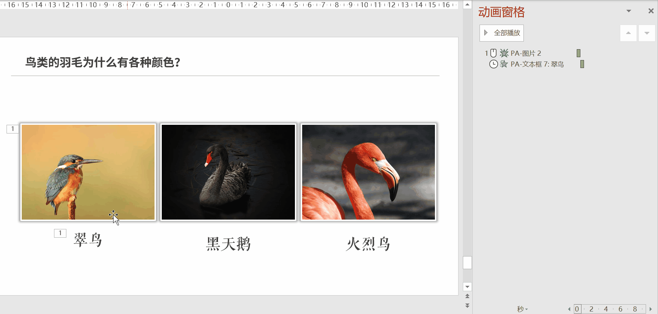The width and height of the screenshot is (658, 314).
Task: Click animation tag 1 beside the kingfisher picture
Action: tap(13, 129)
